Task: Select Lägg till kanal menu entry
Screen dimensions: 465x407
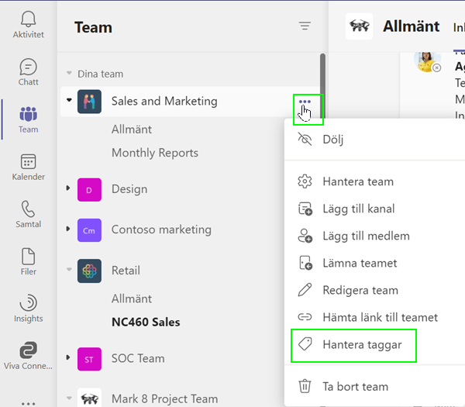Action: pyautogui.click(x=374, y=209)
